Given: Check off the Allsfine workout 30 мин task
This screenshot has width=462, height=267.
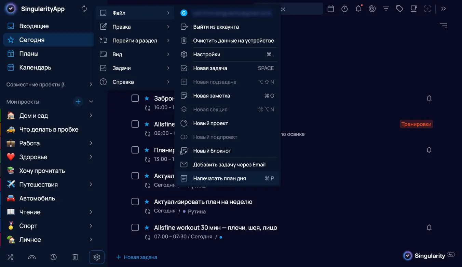Looking at the screenshot, I should click(135, 227).
